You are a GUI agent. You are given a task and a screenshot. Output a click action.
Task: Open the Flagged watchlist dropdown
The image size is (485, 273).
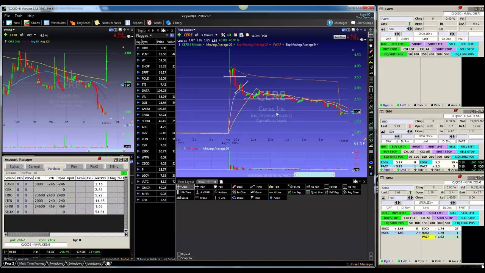click(x=144, y=36)
